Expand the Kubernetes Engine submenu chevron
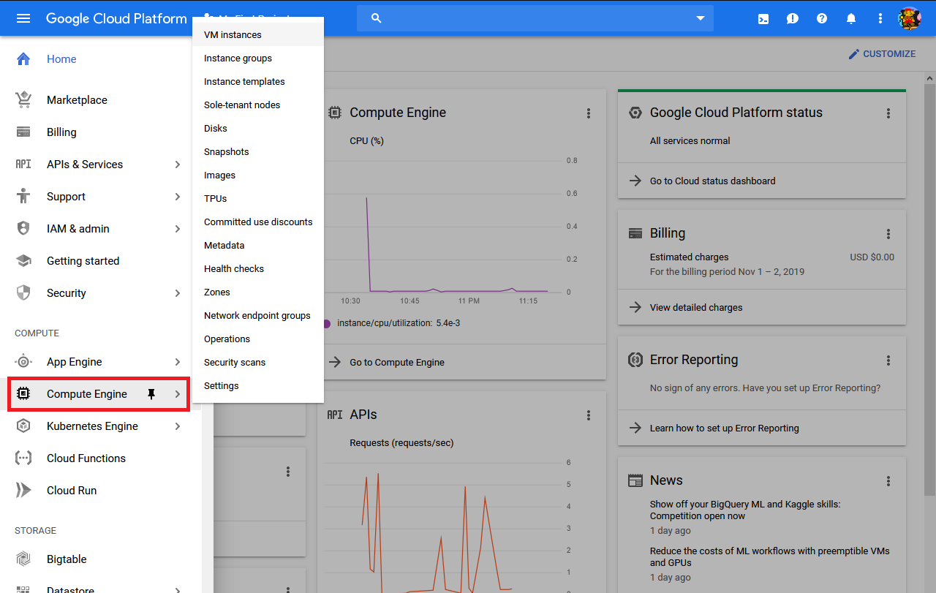 click(178, 426)
